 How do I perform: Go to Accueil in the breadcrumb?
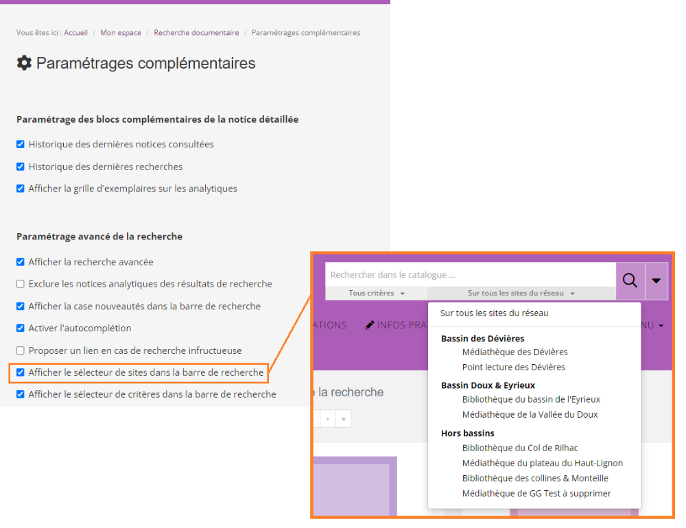(75, 33)
